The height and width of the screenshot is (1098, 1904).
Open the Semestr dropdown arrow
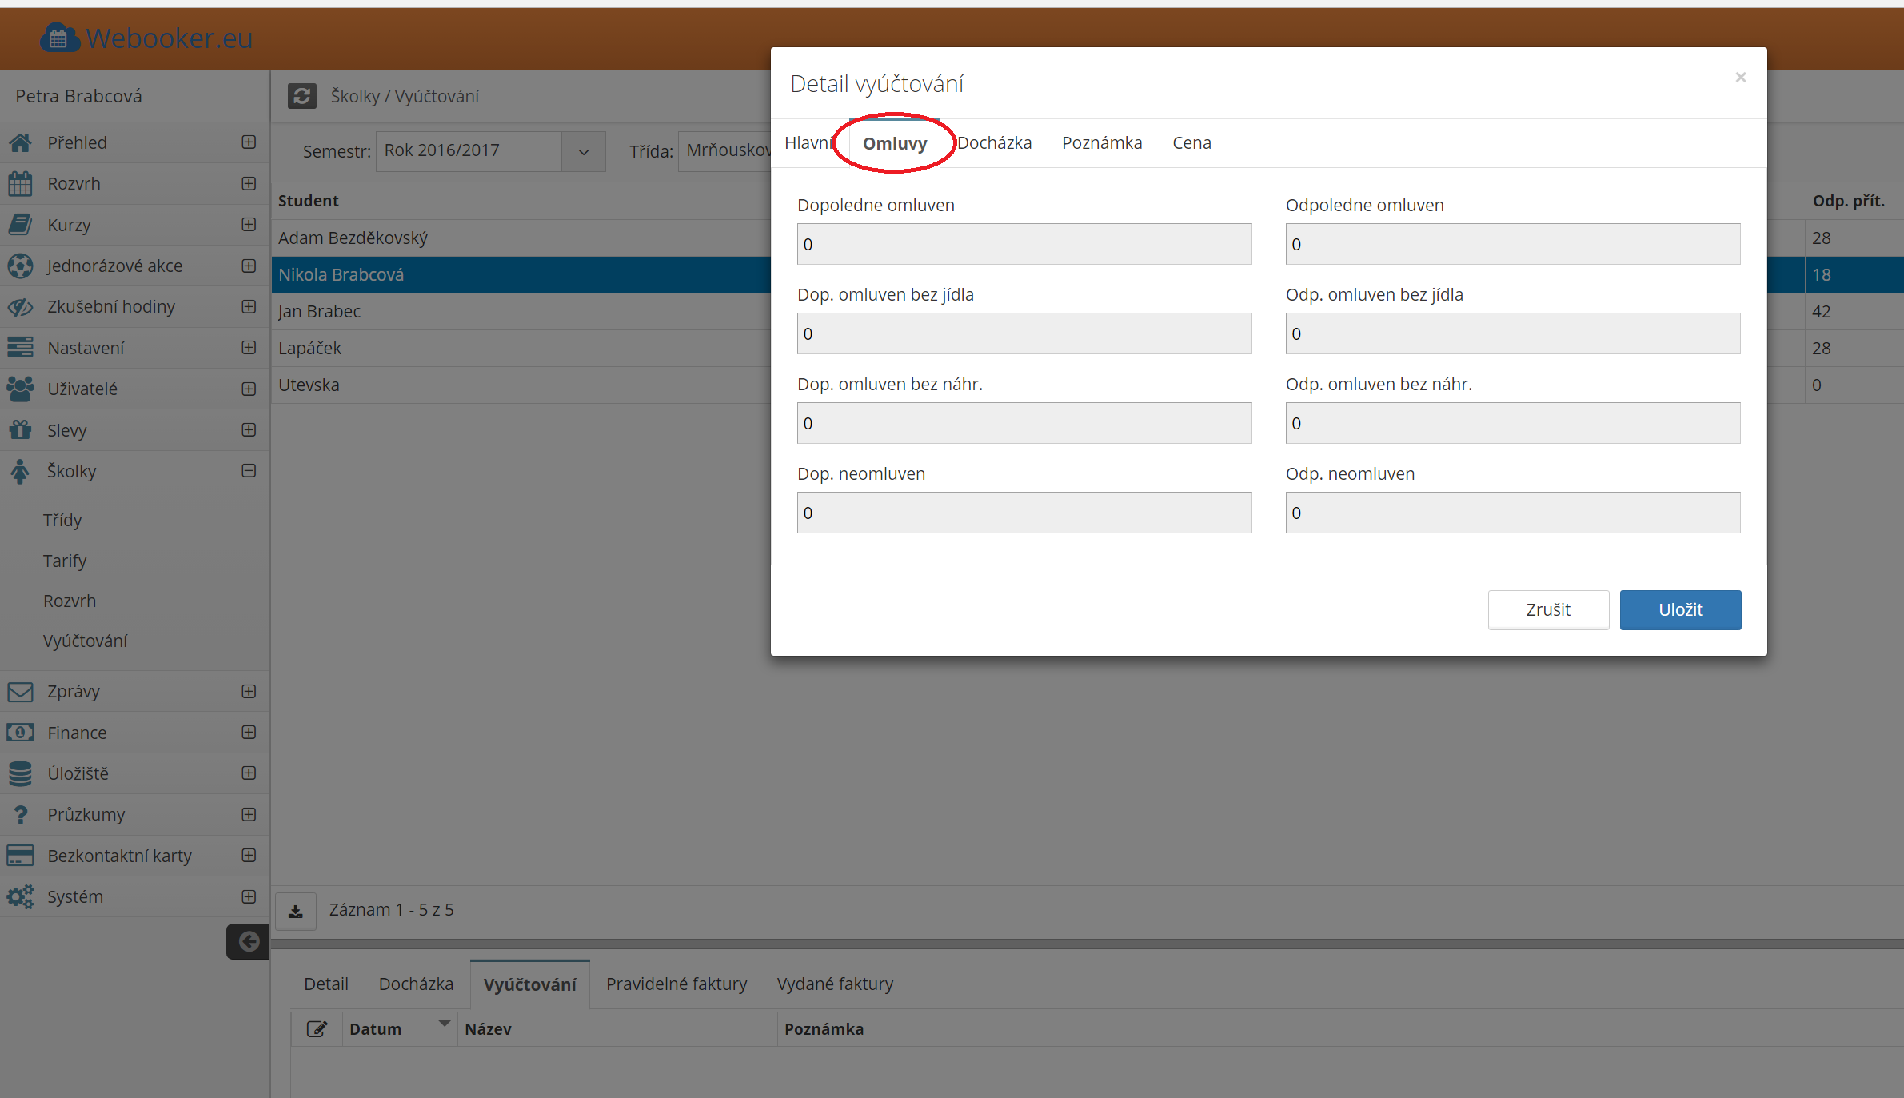point(584,151)
